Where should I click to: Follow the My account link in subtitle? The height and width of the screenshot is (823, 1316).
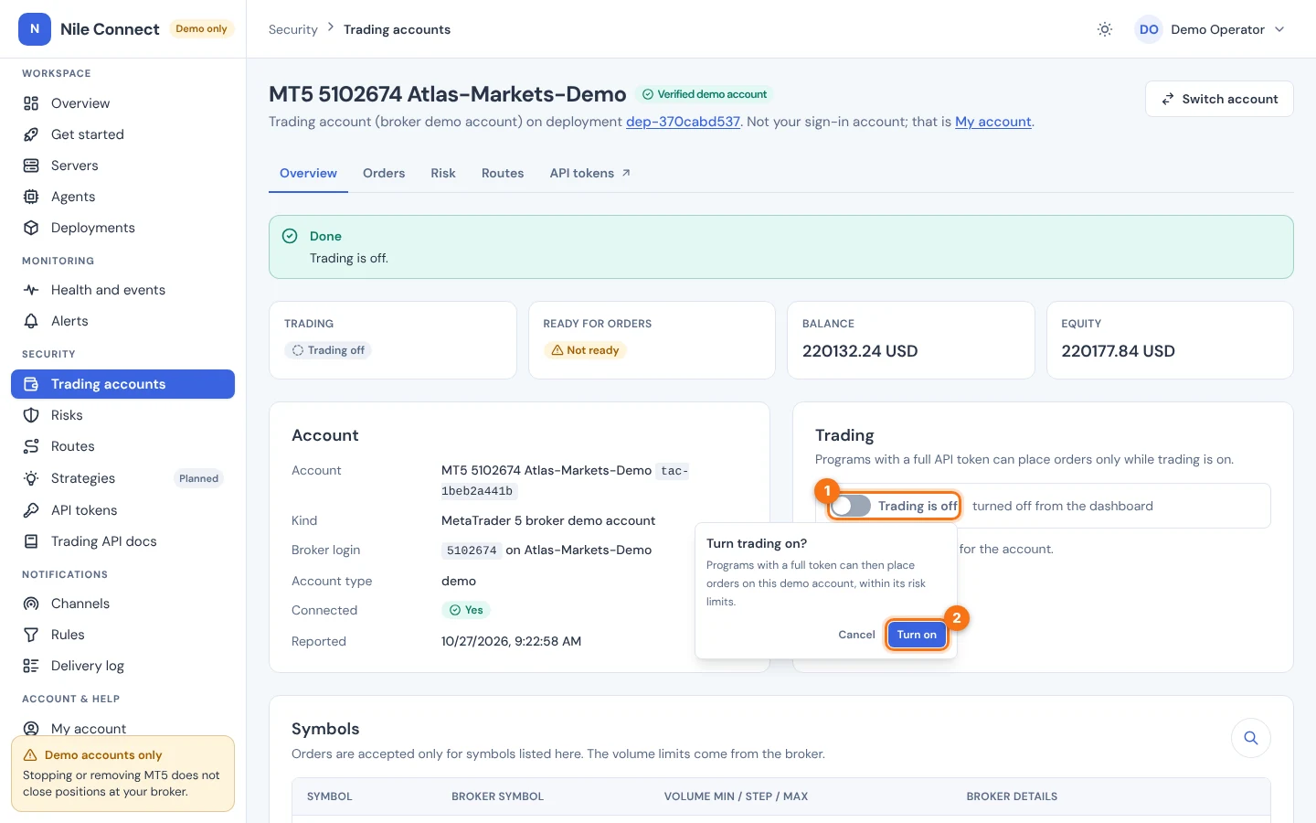(x=993, y=122)
